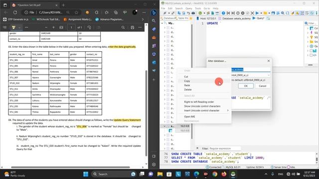Switch to Query tab in HeidiSQL
Image resolution: width=319 pixels, height=179 pixels.
click(x=258, y=18)
